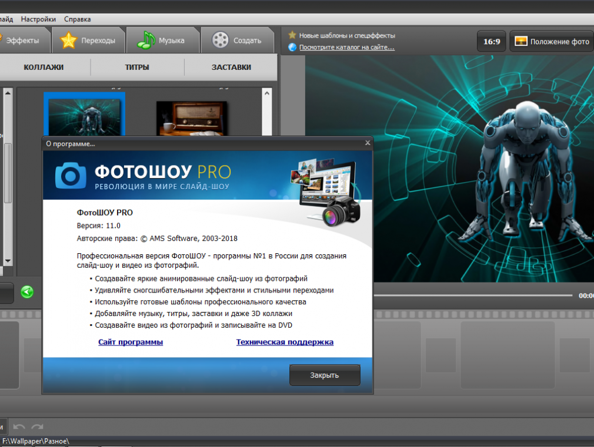The image size is (594, 447).
Task: Open the Настройки menu
Action: click(x=38, y=19)
